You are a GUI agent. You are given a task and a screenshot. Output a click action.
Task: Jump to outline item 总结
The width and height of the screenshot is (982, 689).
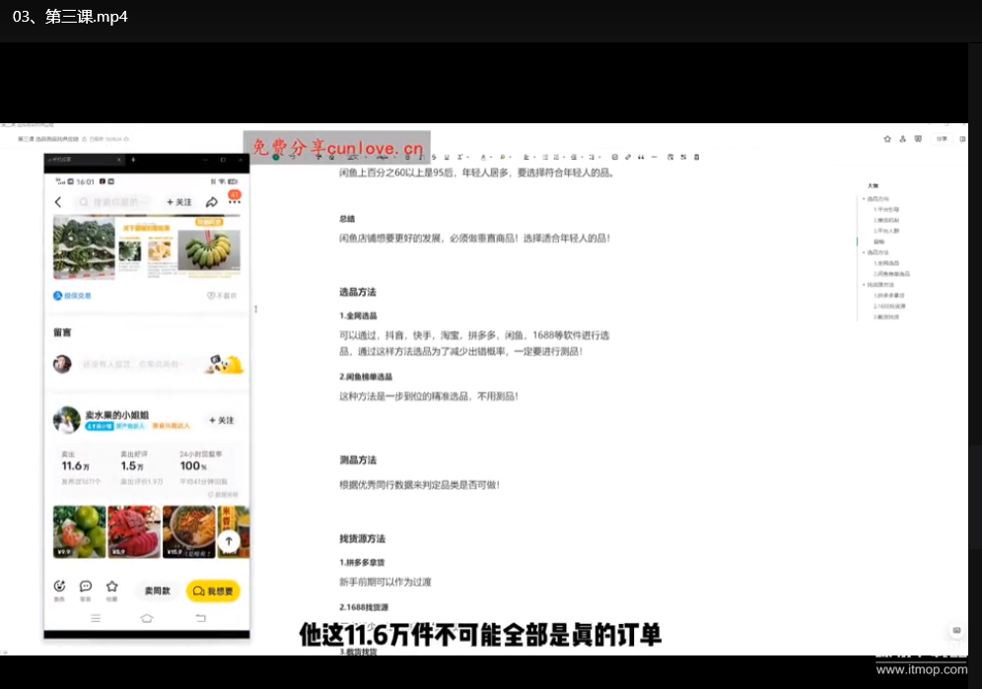879,241
